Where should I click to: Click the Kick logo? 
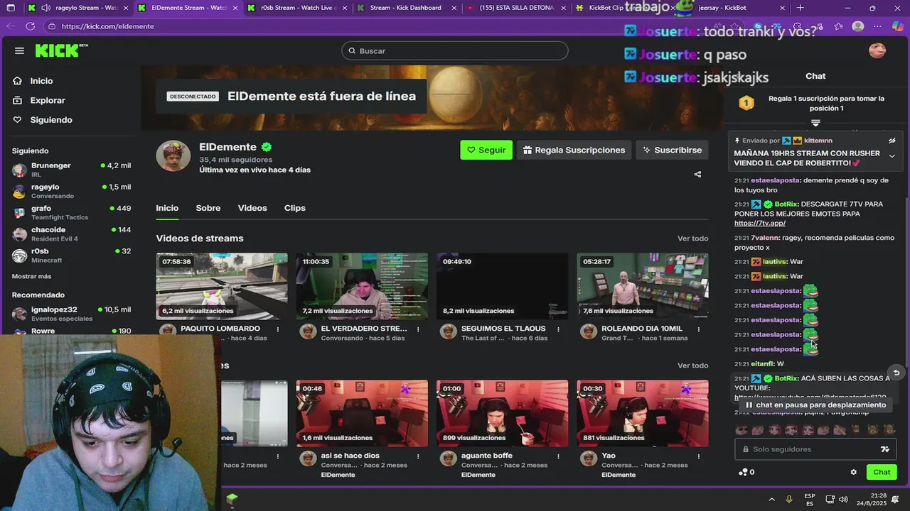61,50
